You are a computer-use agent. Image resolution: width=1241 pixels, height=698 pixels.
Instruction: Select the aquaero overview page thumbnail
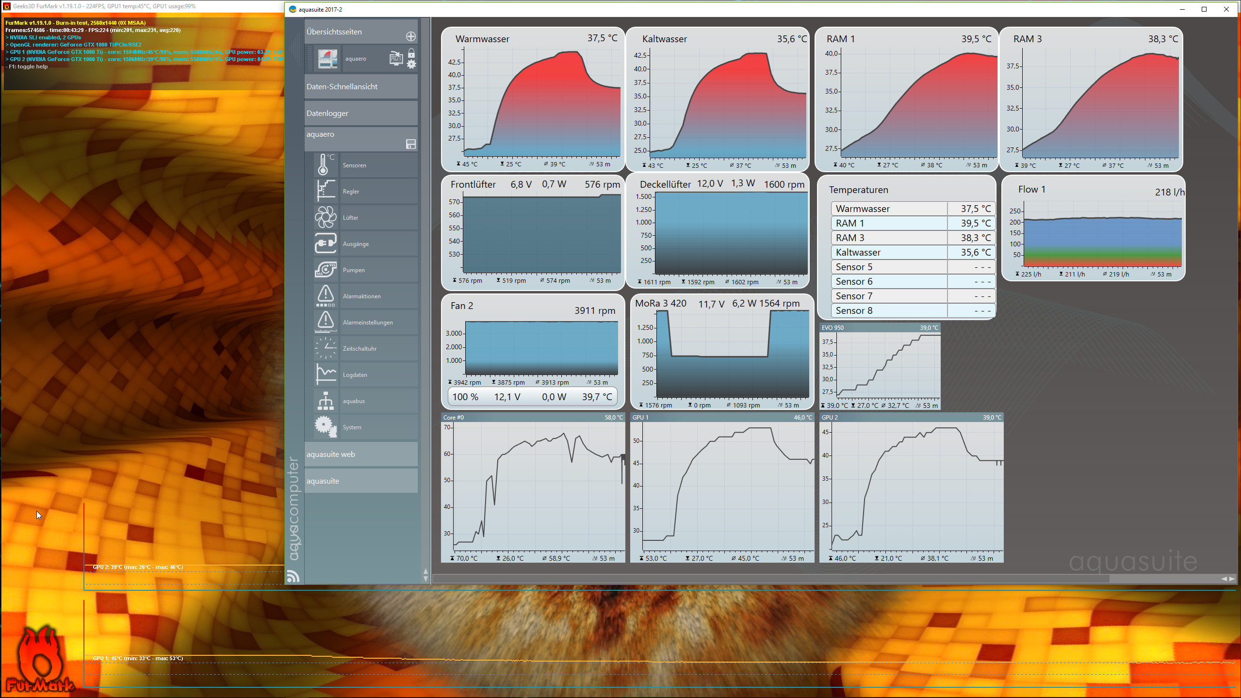click(327, 59)
